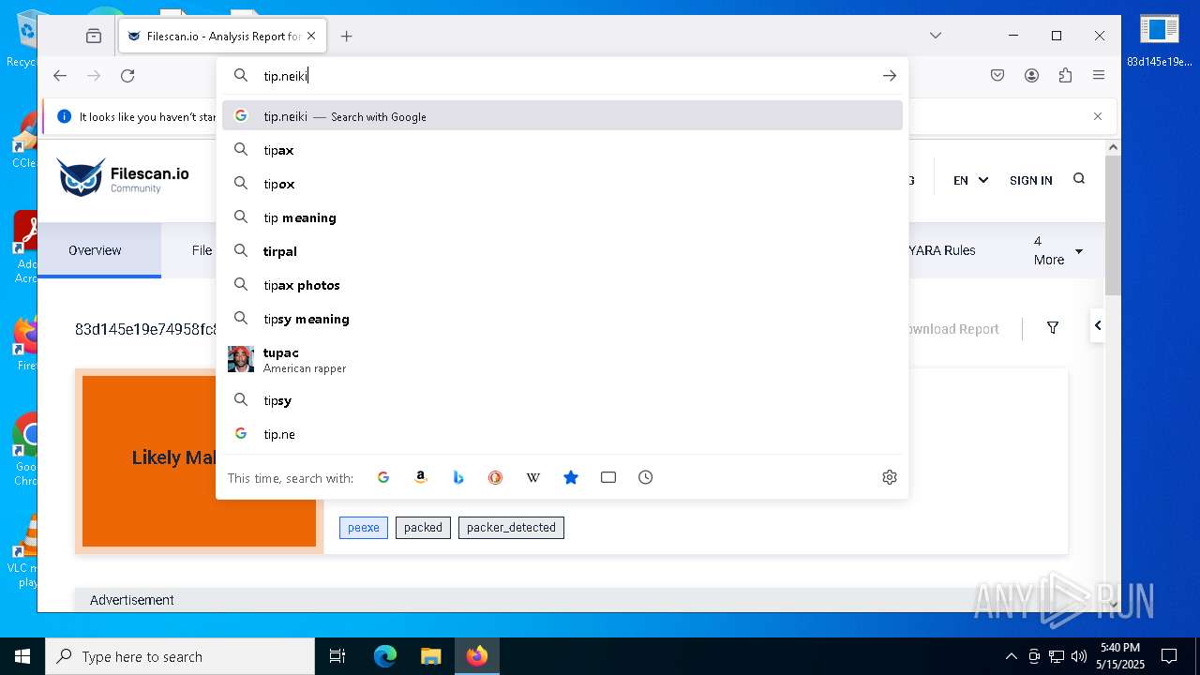Launch Microsoft Edge from taskbar
This screenshot has width=1200, height=675.
pos(385,656)
